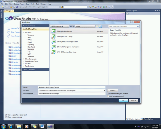161x129 pixels.
Task: Select the Silverlight Business Application template icon
Action: 53,42
